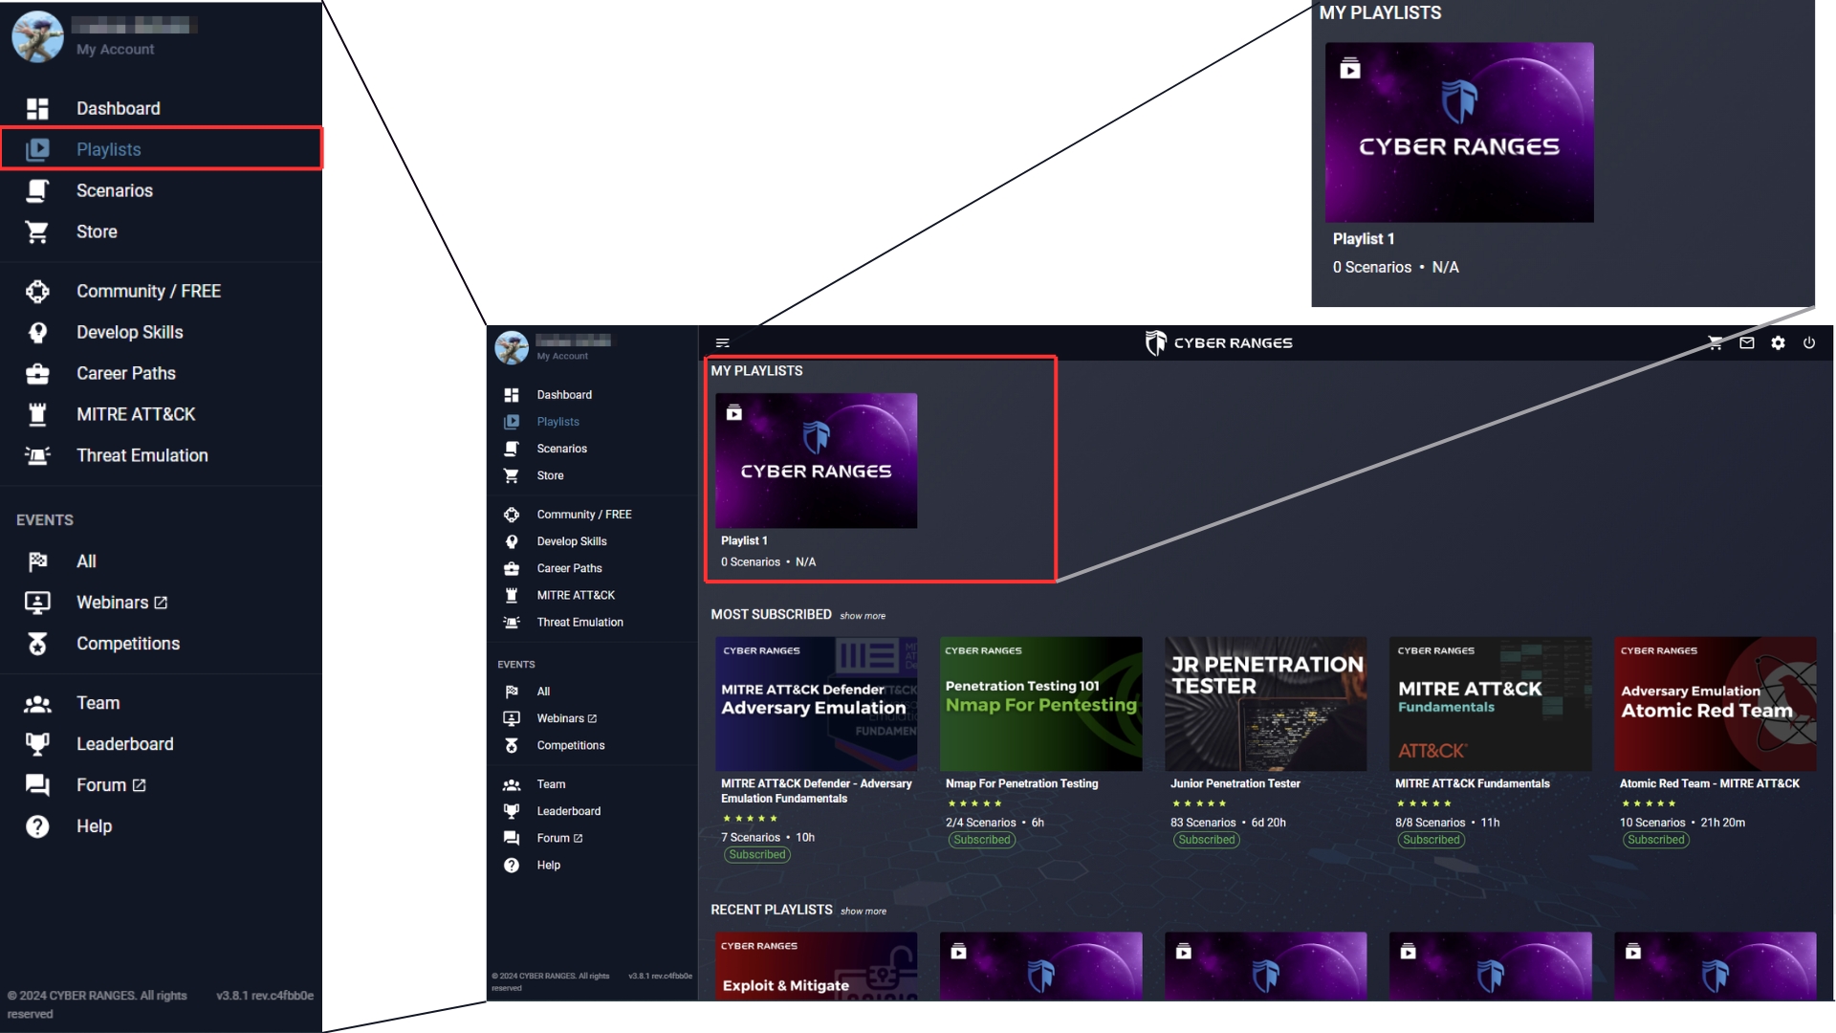Toggle the hamburger menu icon in header
The image size is (1836, 1033).
pyautogui.click(x=723, y=343)
